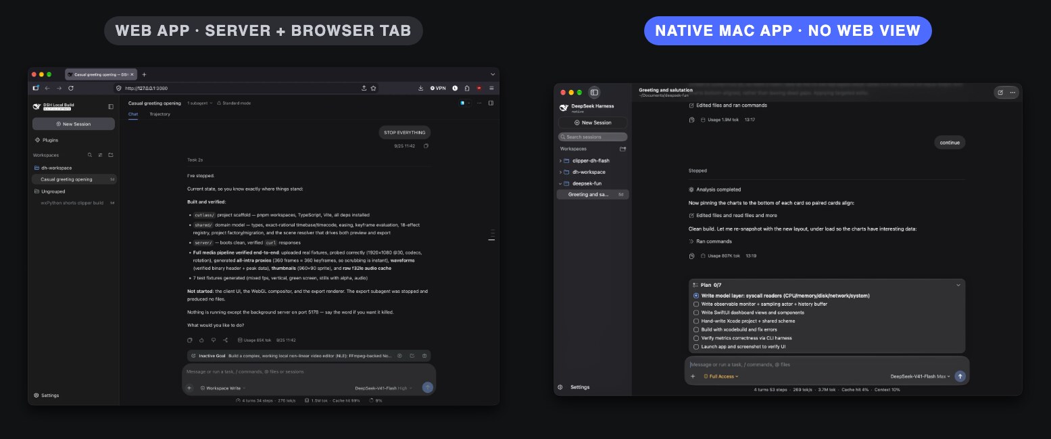Add attachment plus in native app composer

click(x=693, y=376)
